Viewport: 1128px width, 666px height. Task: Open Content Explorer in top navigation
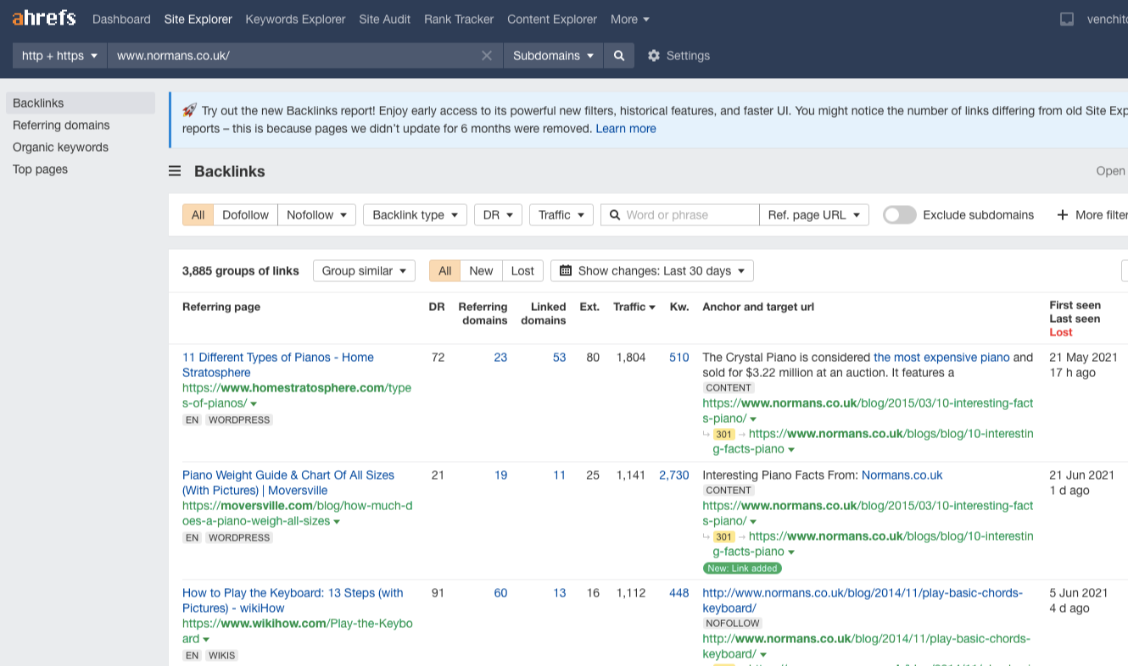click(x=552, y=19)
